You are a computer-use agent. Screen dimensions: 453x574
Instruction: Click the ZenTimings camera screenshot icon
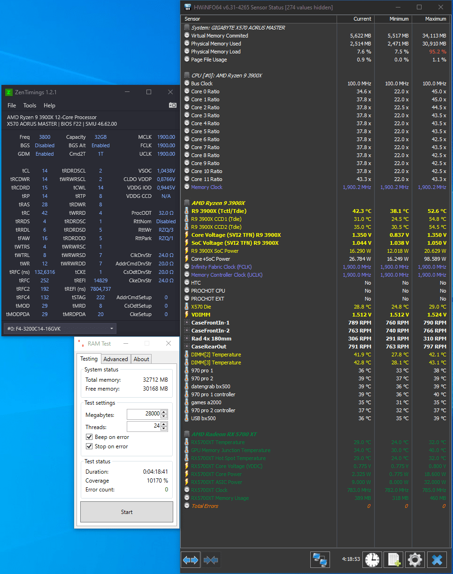coord(172,106)
